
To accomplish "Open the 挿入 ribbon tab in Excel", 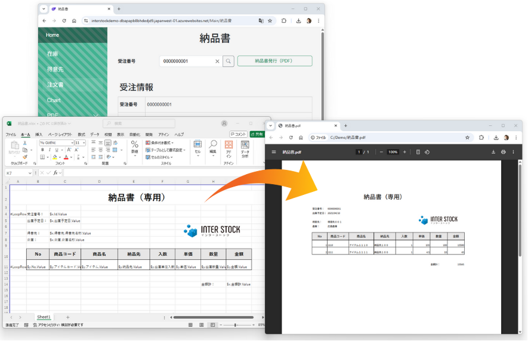I will (39, 135).
